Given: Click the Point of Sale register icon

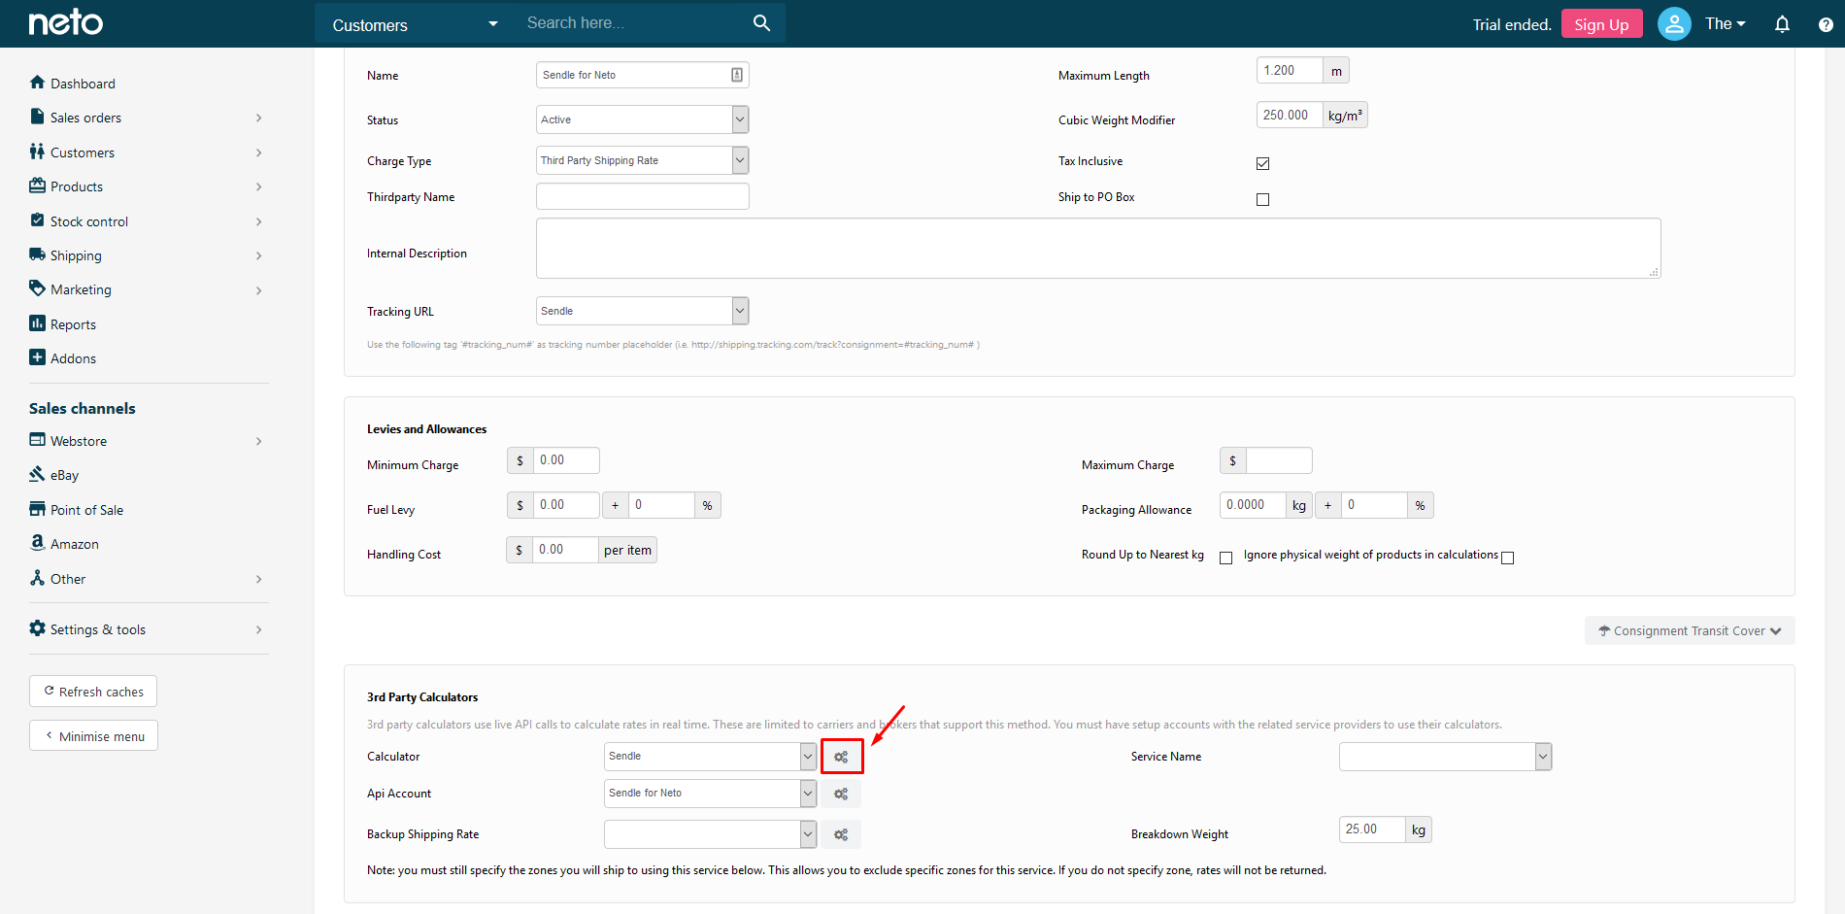Looking at the screenshot, I should 37,509.
